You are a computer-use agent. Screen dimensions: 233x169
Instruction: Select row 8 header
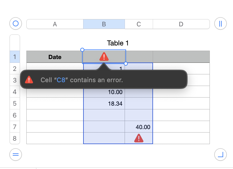(x=15, y=138)
